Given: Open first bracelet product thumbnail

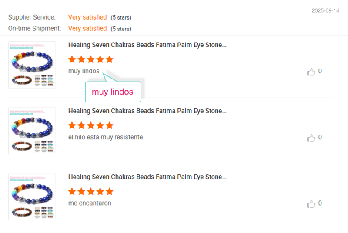Looking at the screenshot, I should click(32, 65).
